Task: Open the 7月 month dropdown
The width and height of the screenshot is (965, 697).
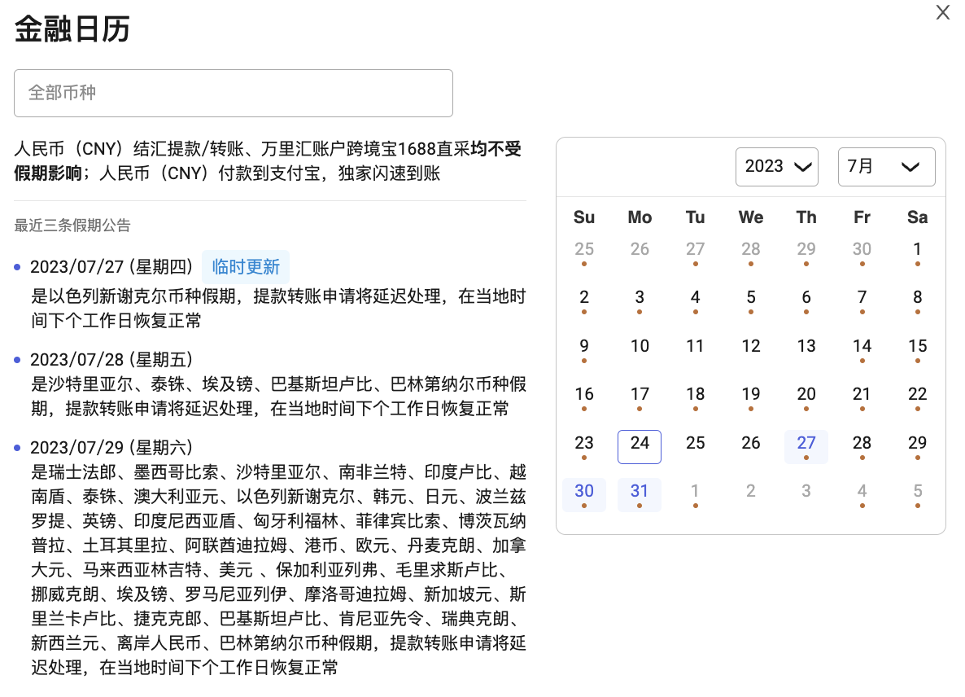Action: click(x=886, y=166)
